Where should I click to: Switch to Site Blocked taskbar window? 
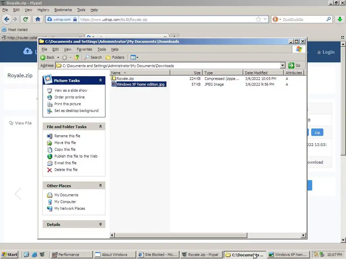point(157,255)
